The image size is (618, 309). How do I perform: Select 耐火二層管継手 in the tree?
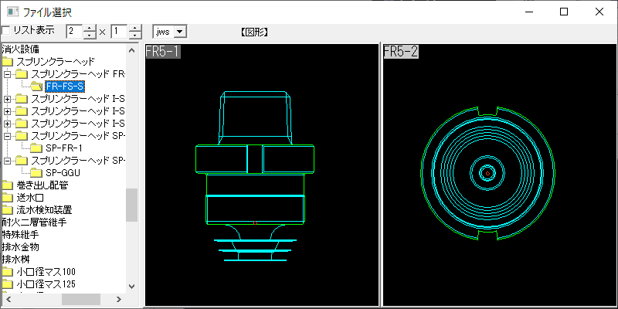pyautogui.click(x=34, y=222)
